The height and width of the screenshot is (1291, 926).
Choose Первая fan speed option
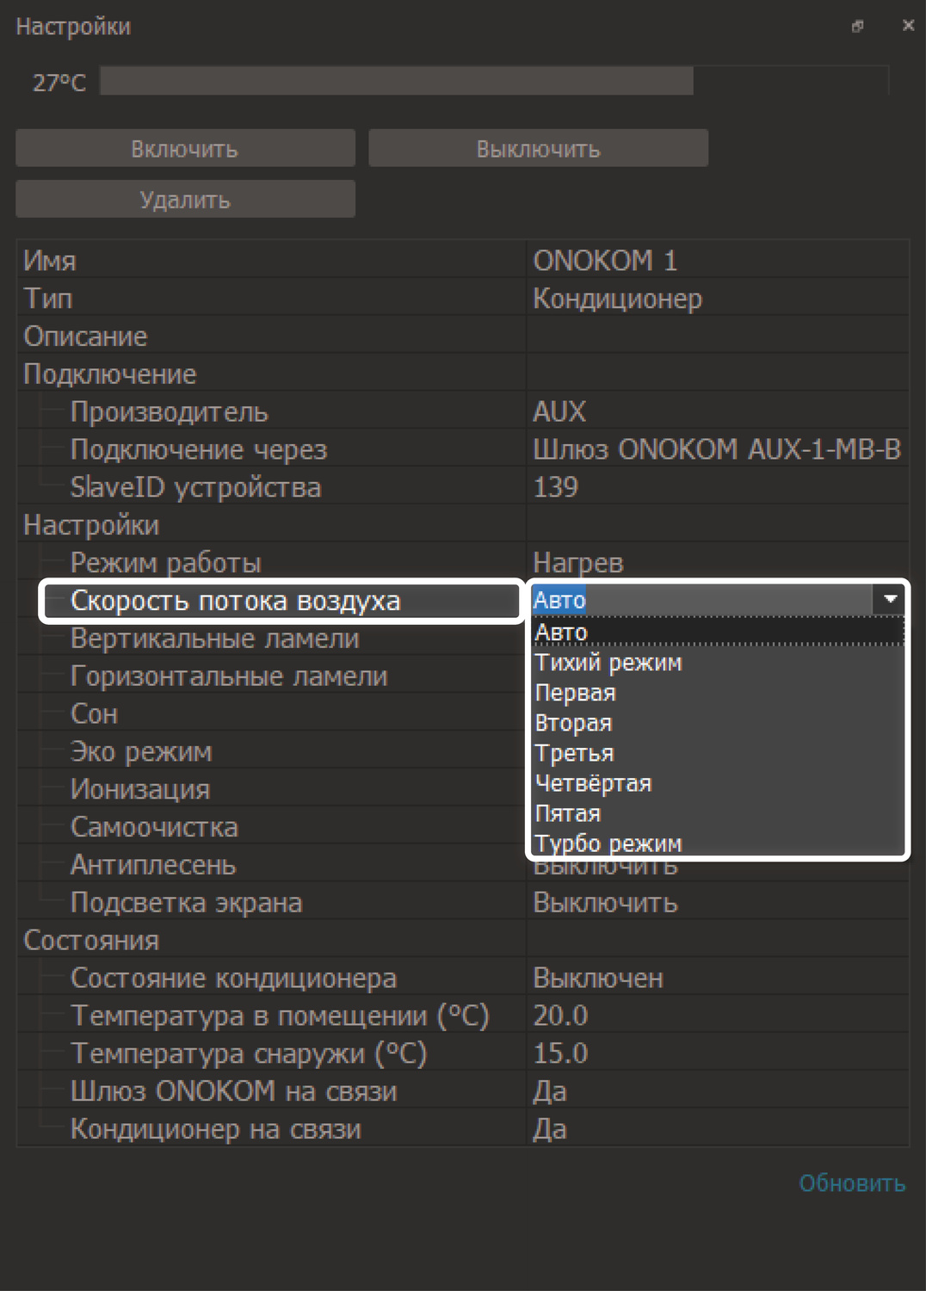pos(576,693)
